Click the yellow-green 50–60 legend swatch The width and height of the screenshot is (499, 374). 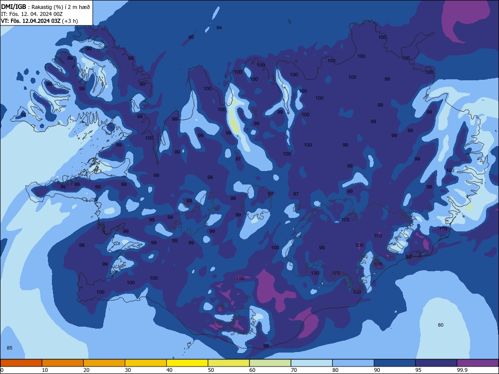229,363
